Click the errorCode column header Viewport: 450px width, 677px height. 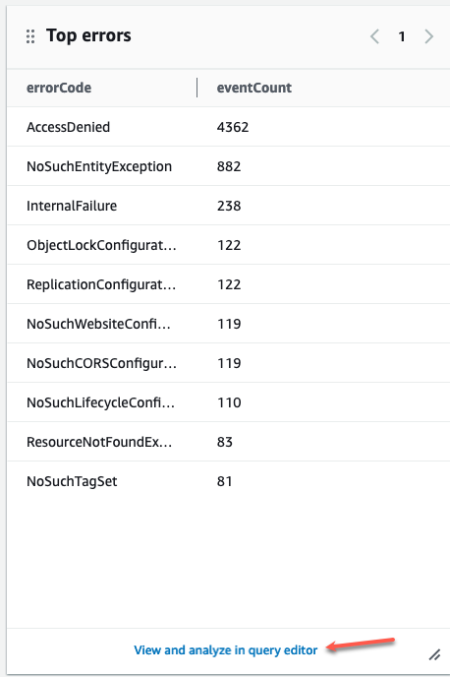pyautogui.click(x=59, y=88)
